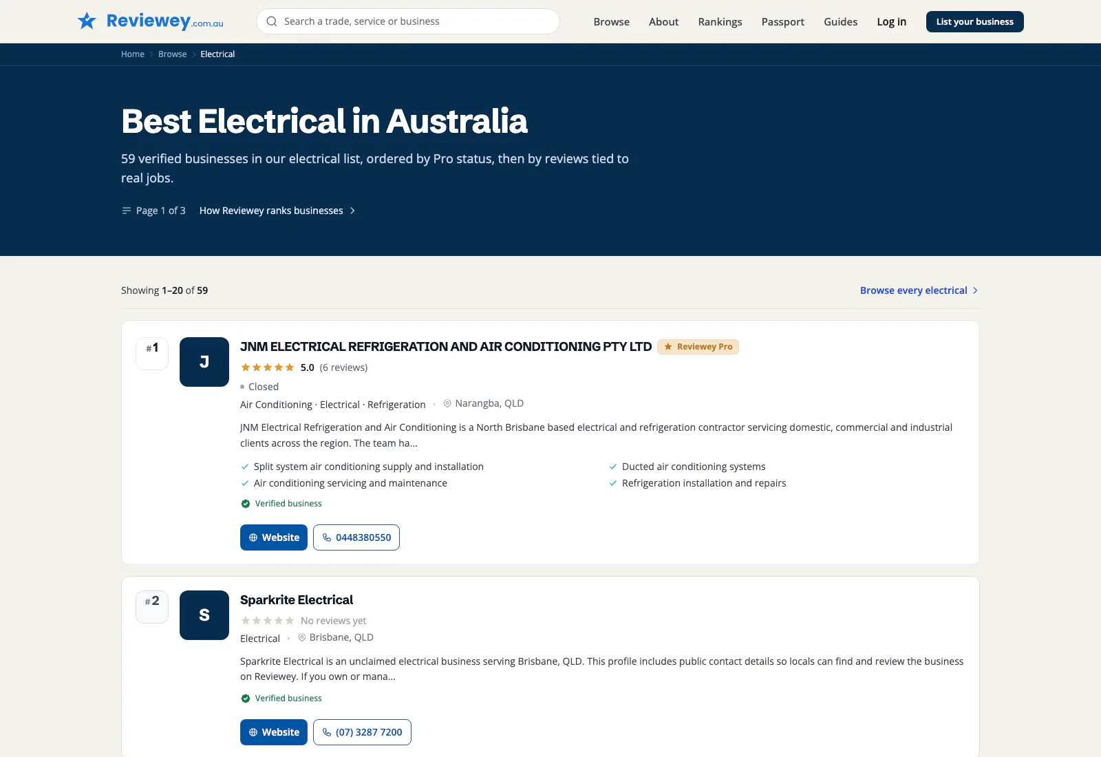1101x757 pixels.
Task: Click the Reviewey star logo icon
Action: pos(87,21)
